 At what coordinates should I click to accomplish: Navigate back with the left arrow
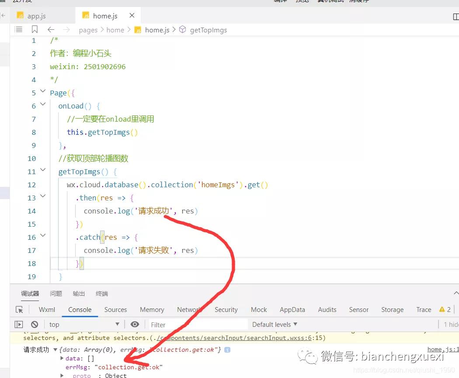point(51,30)
